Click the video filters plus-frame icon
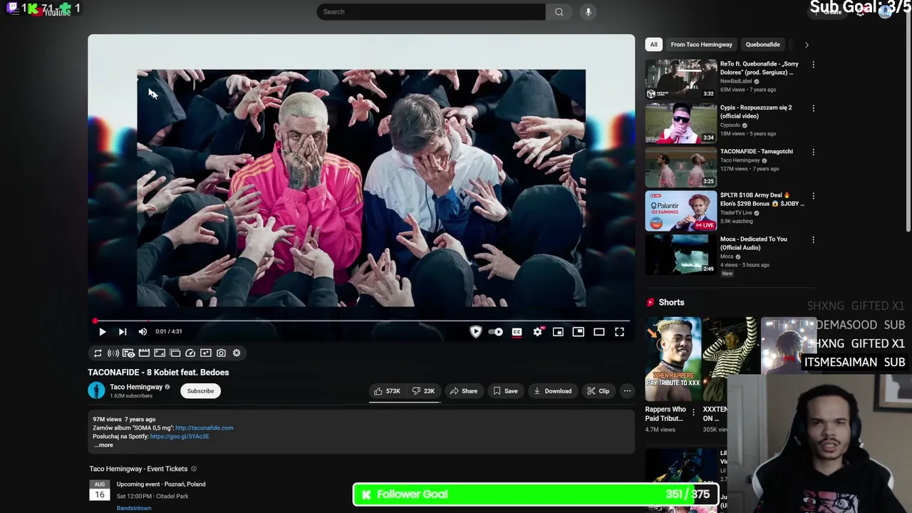 (x=206, y=353)
